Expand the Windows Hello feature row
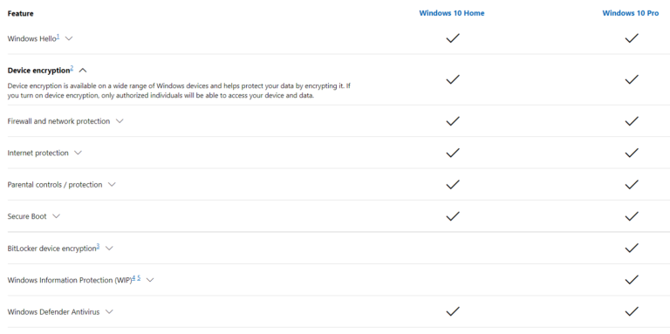 [x=69, y=38]
